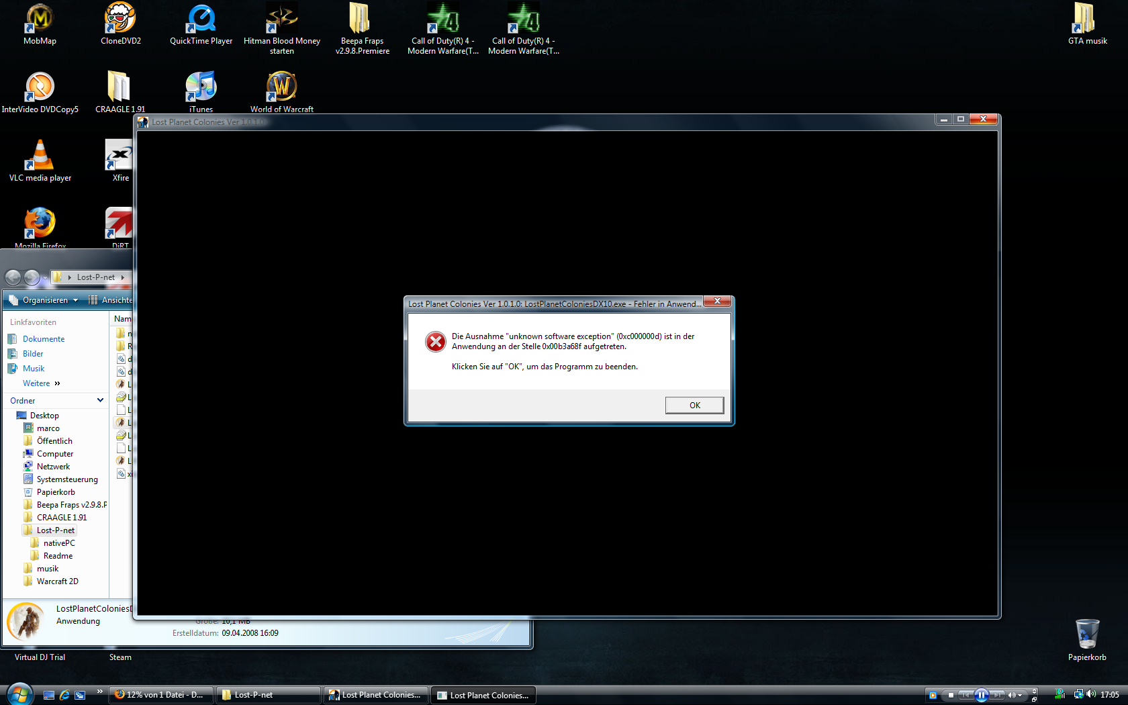Launch QuickTime Player from the desktop
The height and width of the screenshot is (705, 1128).
(201, 24)
